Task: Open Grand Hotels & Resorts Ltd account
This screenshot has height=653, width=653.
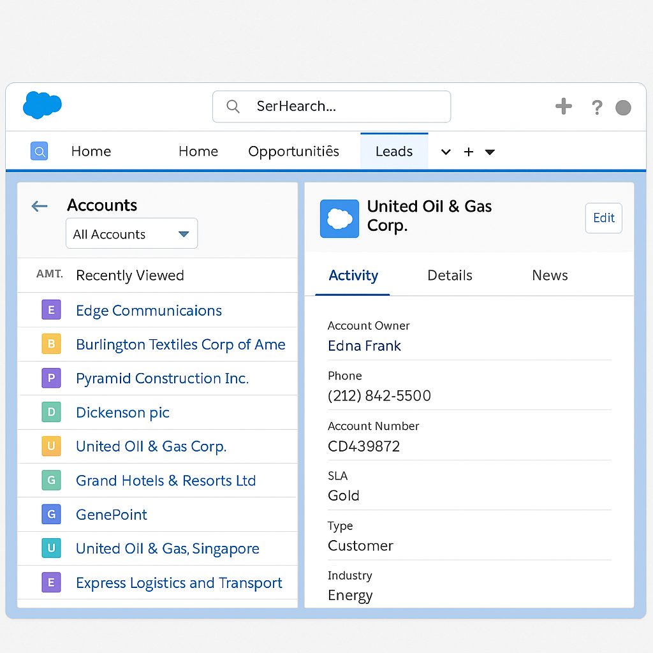Action: point(166,481)
